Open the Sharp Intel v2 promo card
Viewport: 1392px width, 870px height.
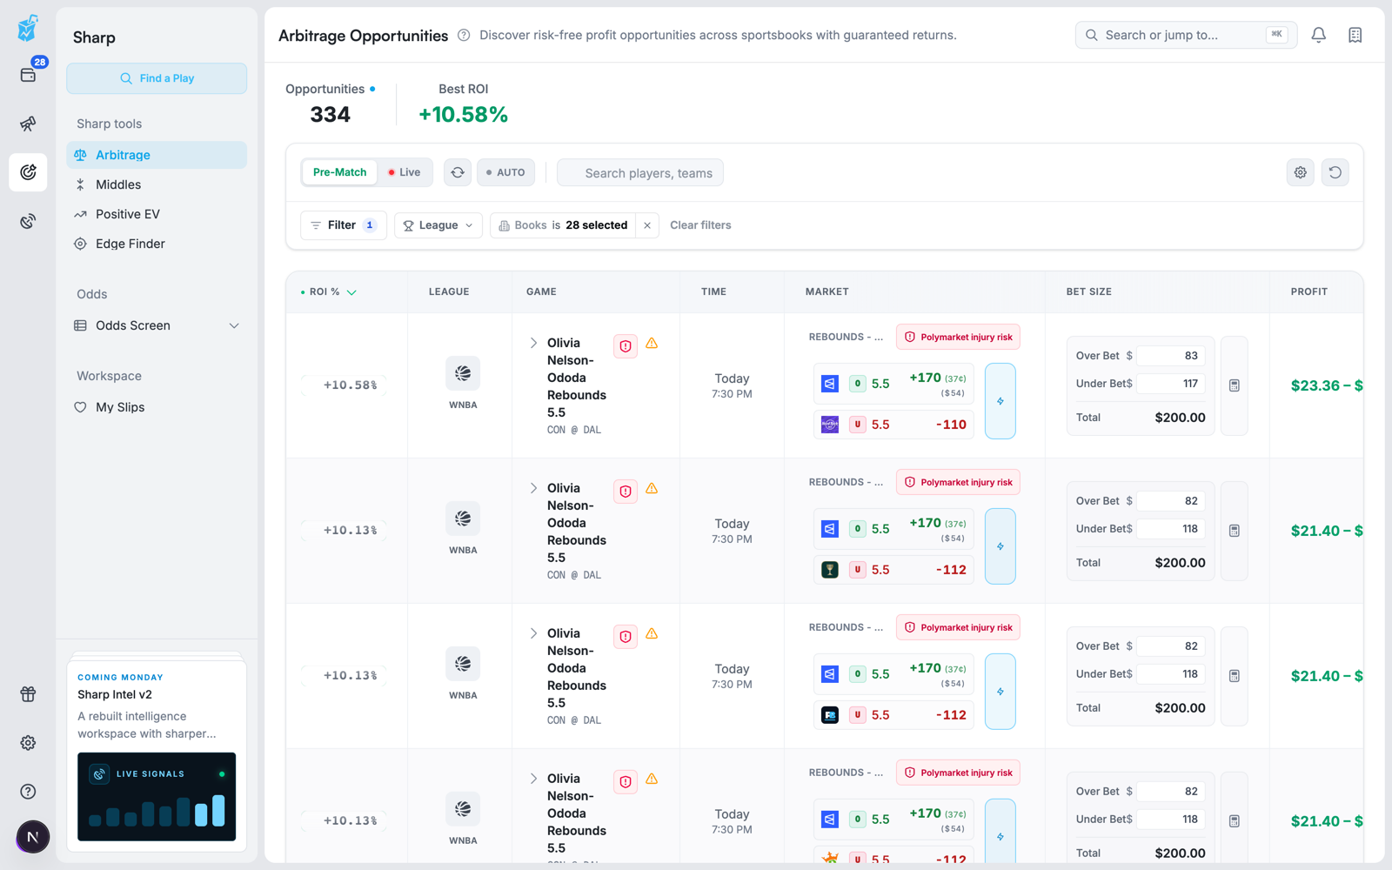click(x=157, y=756)
